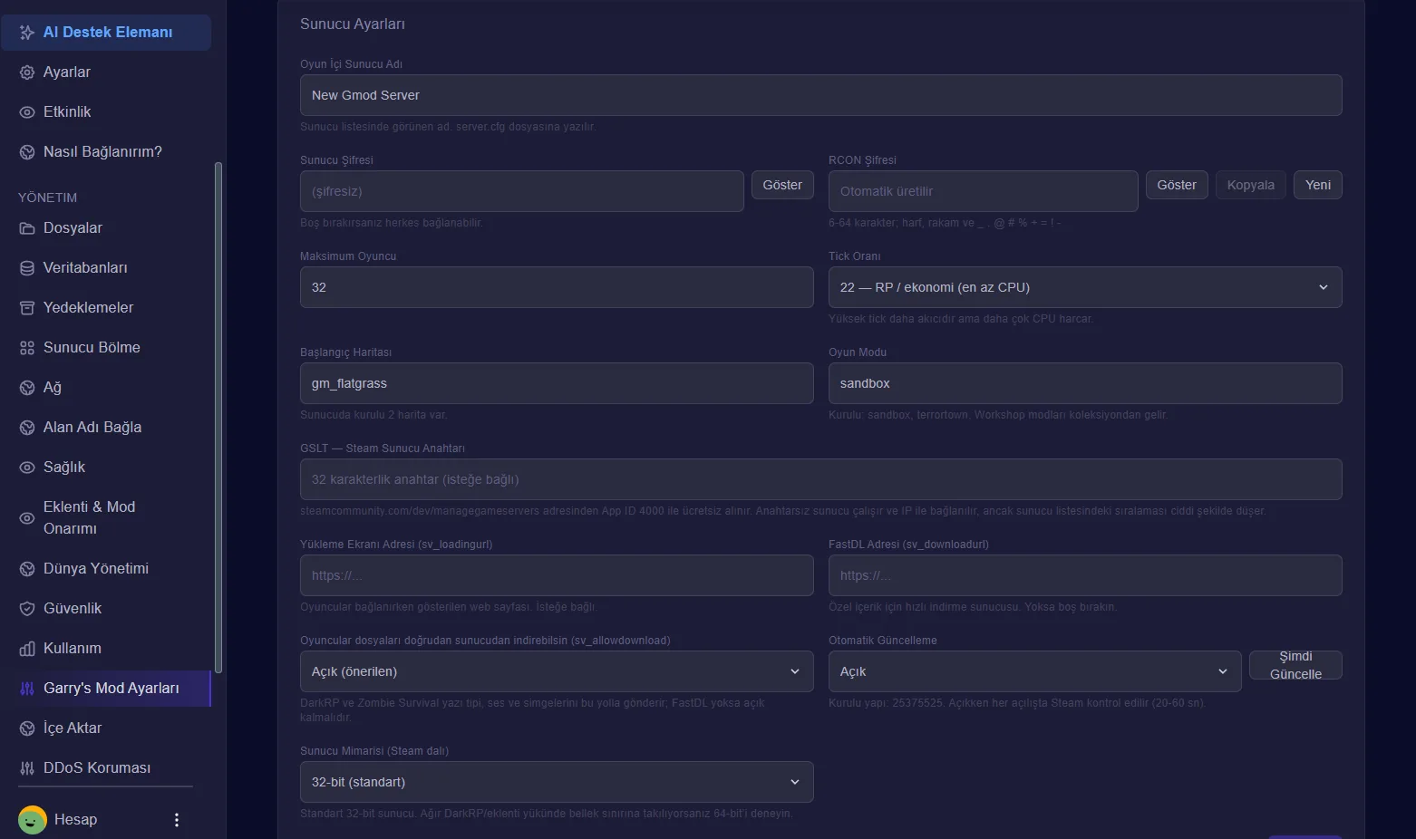Click the Başlangıç Haritası field
The width and height of the screenshot is (1416, 839).
(557, 383)
